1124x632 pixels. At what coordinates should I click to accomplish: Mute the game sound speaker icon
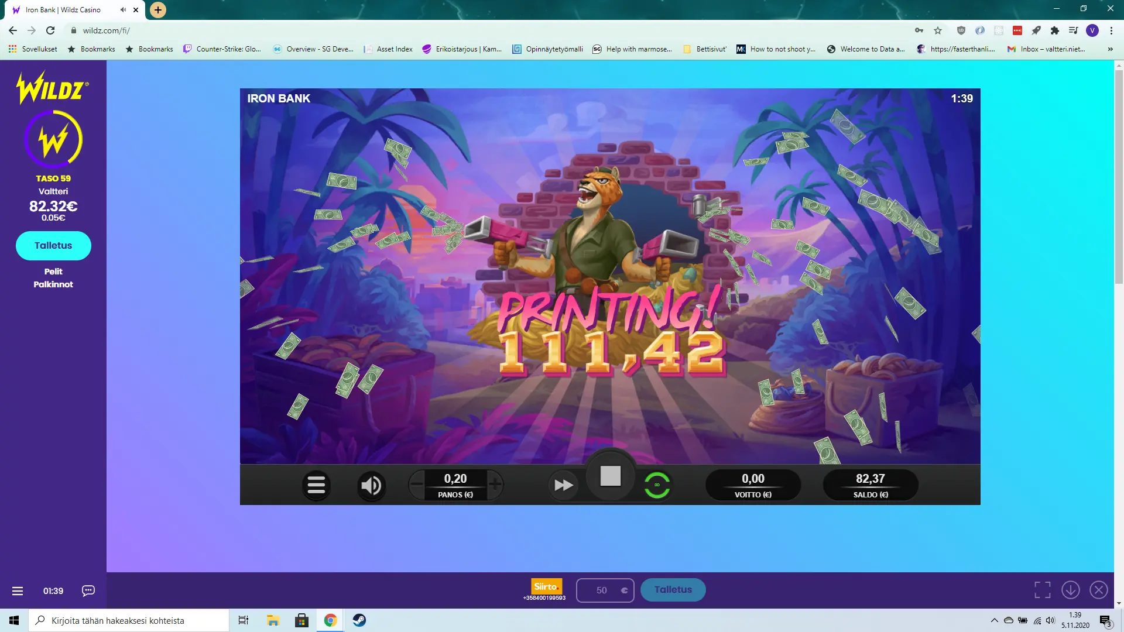tap(371, 485)
